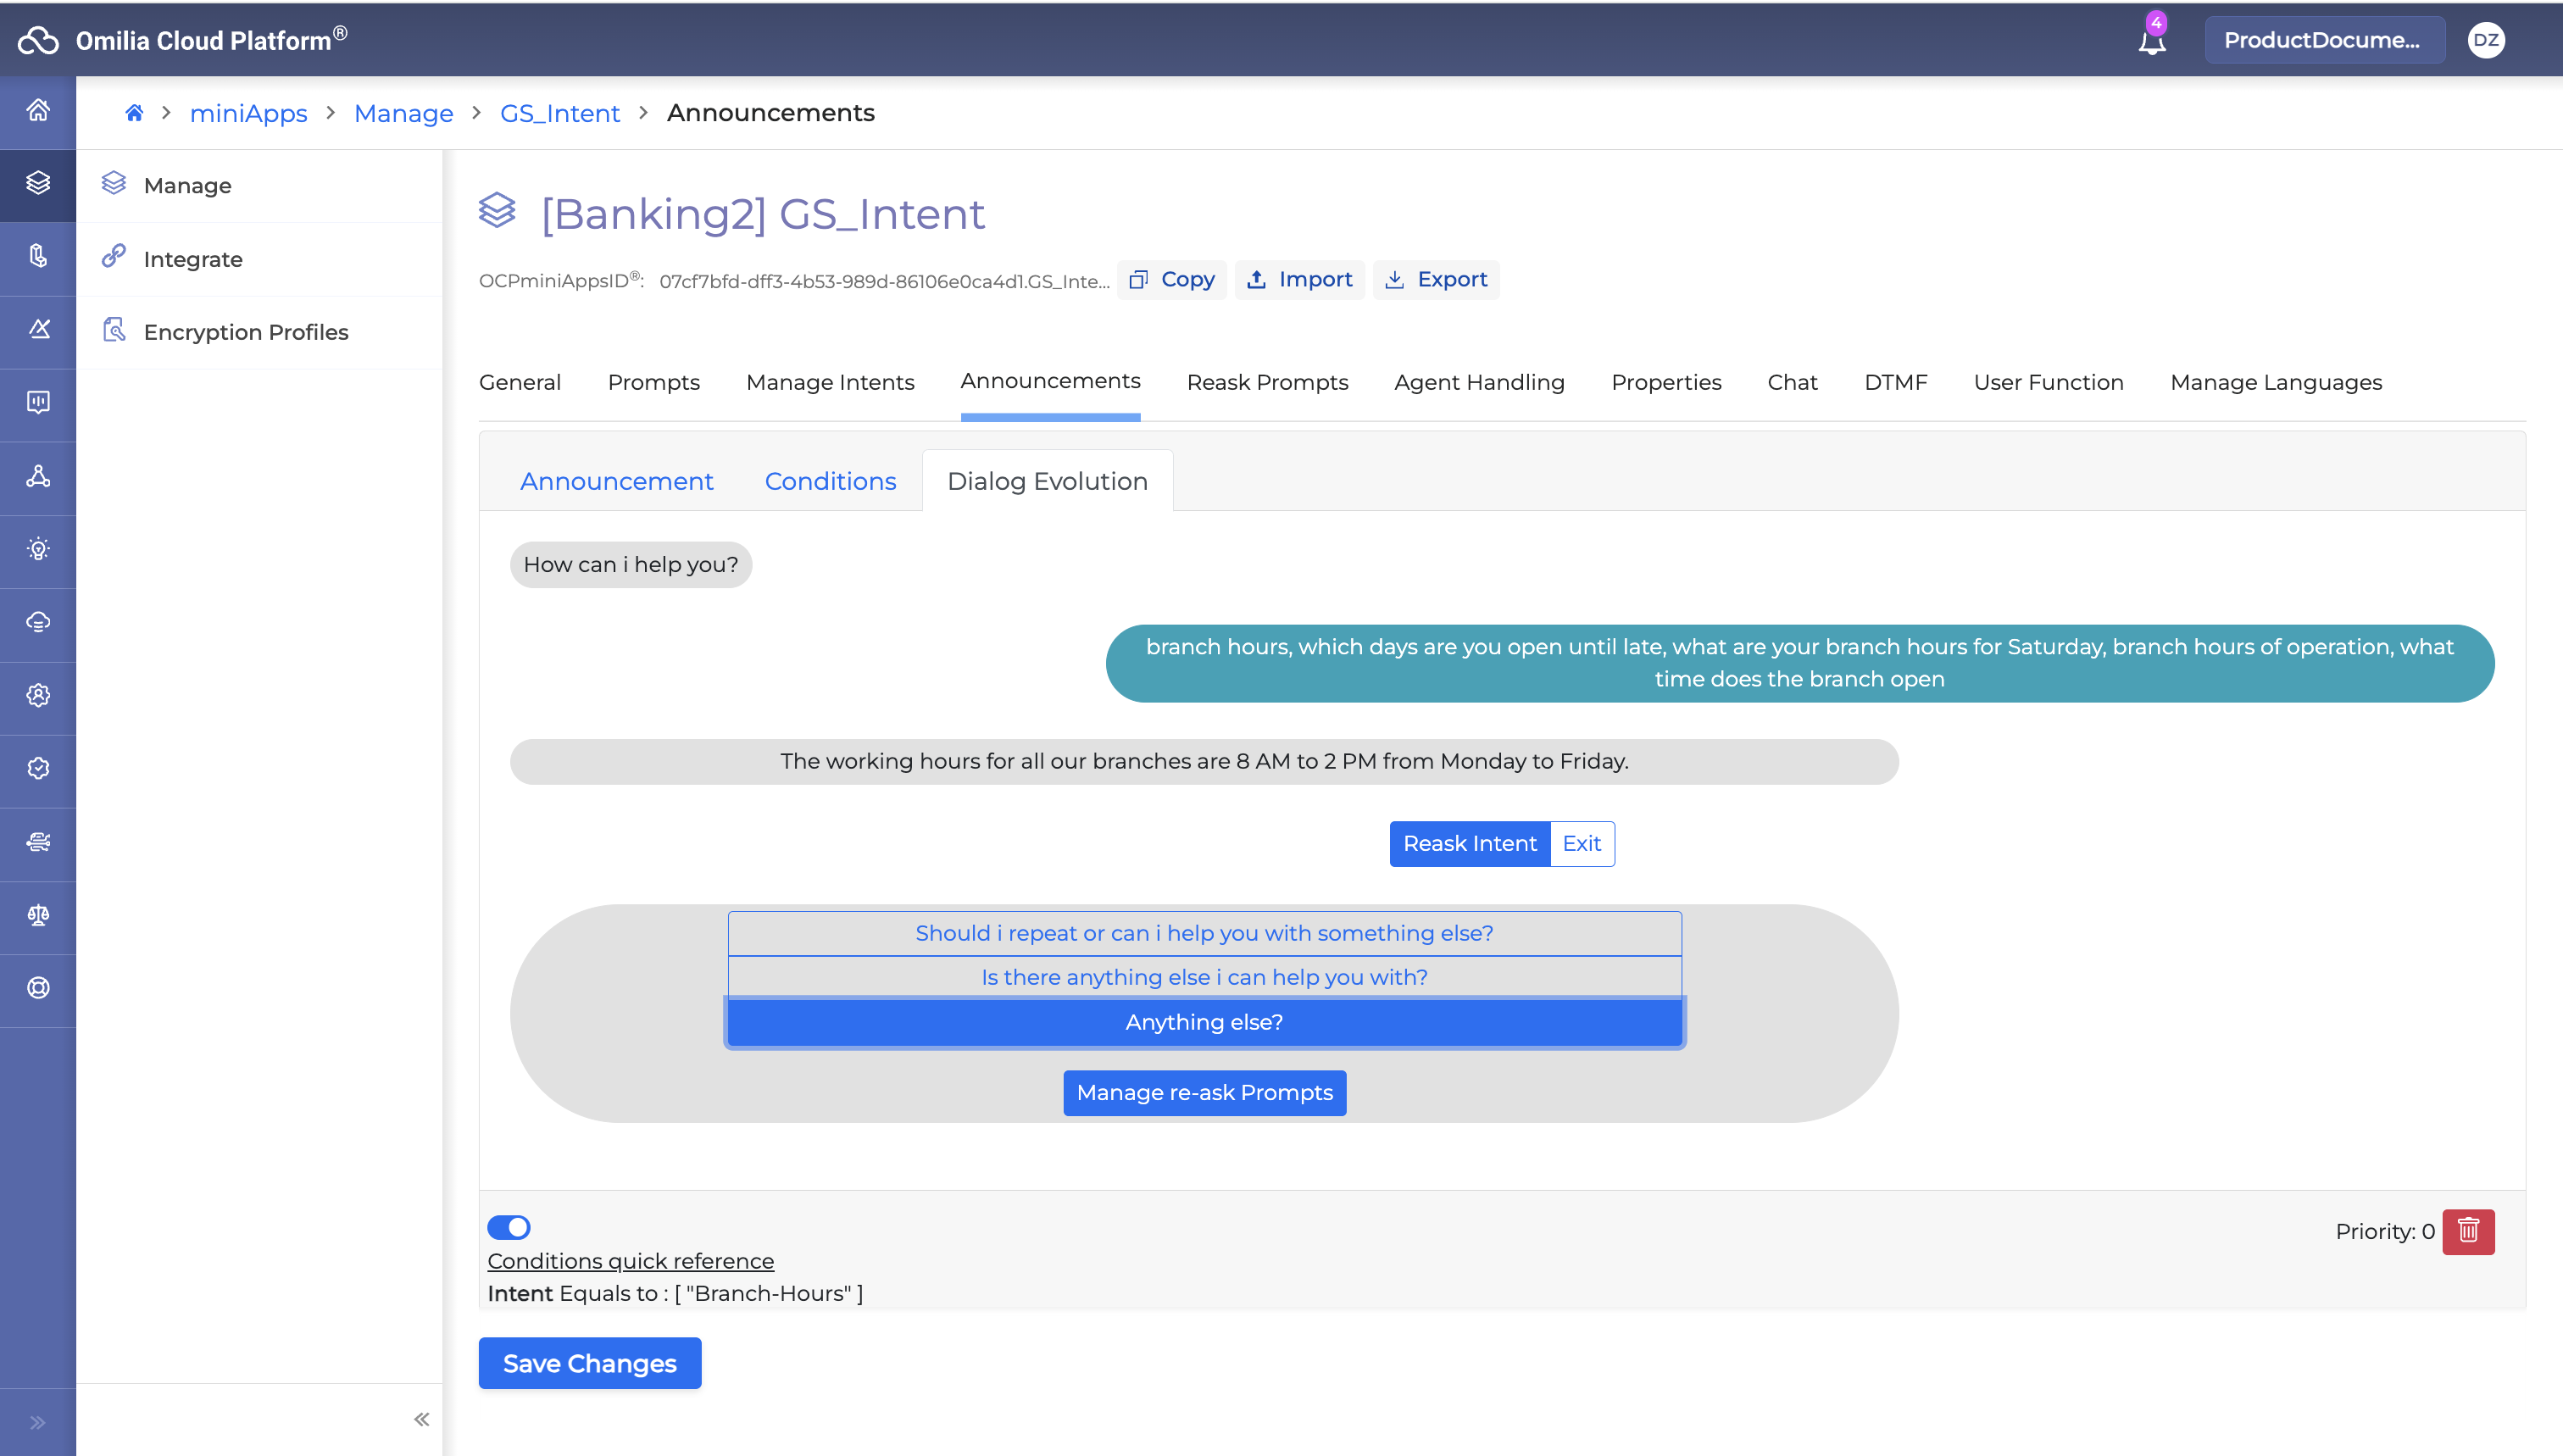The width and height of the screenshot is (2563, 1456).
Task: Collapse the side panel with double chevron
Action: click(x=421, y=1419)
